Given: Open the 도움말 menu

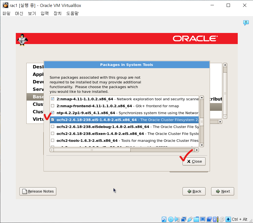Looking at the screenshot, I should tap(72, 13).
